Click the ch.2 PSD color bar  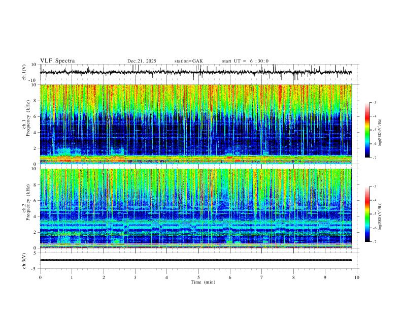pos(367,214)
